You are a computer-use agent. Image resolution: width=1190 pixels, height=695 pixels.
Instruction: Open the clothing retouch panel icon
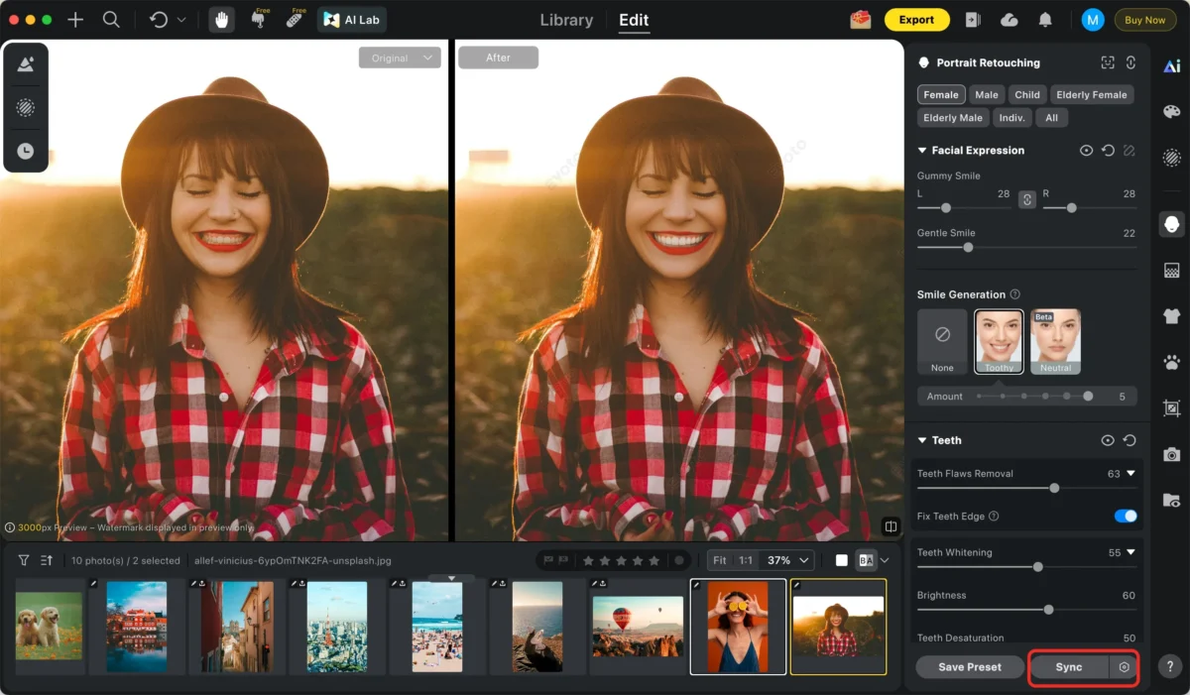click(x=1171, y=316)
